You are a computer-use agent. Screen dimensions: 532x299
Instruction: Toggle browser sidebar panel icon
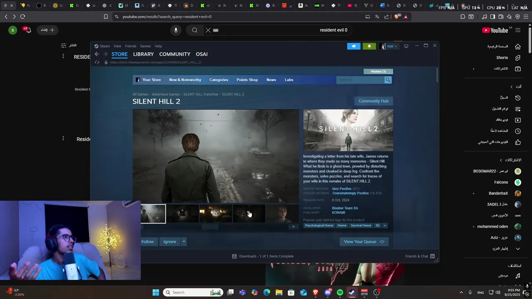(493, 17)
